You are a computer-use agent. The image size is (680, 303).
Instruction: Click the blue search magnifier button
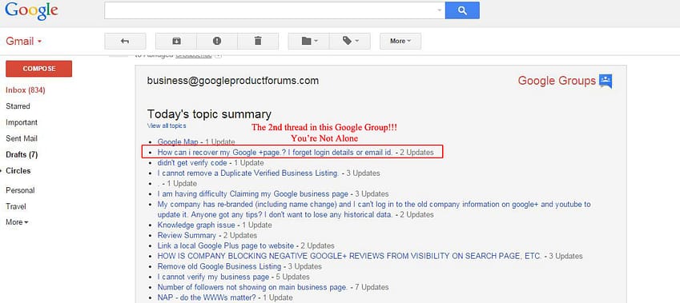(462, 10)
